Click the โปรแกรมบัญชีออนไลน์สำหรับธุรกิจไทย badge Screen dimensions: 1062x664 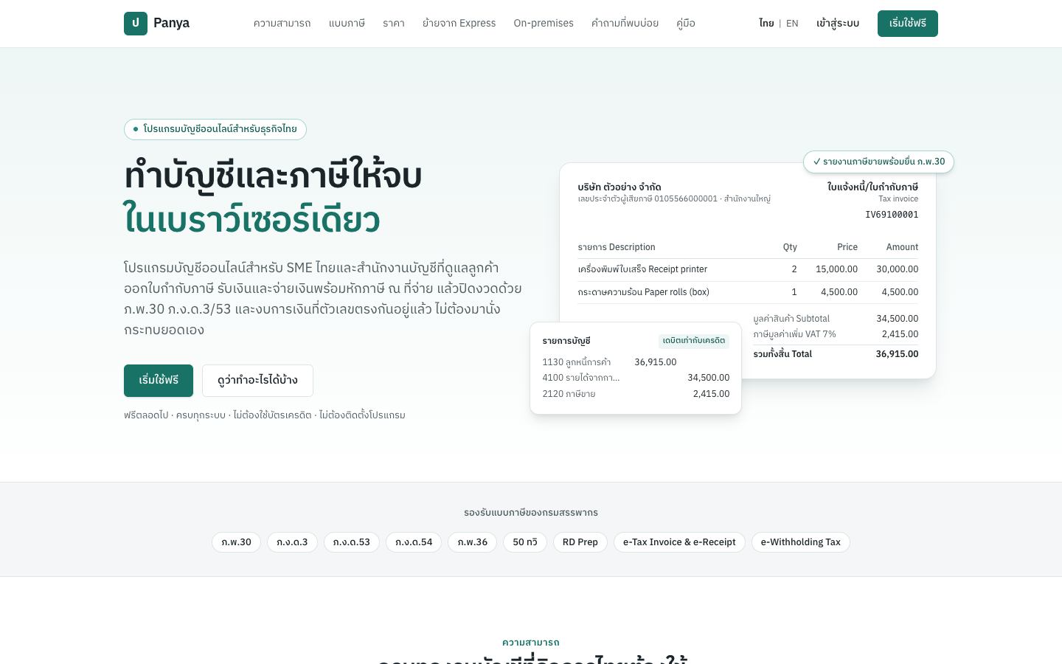(215, 129)
